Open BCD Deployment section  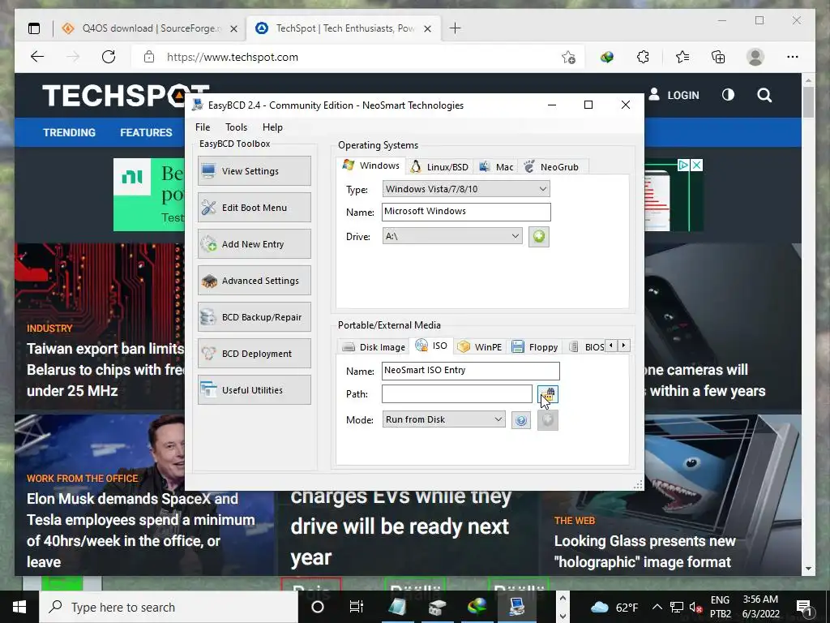click(254, 354)
